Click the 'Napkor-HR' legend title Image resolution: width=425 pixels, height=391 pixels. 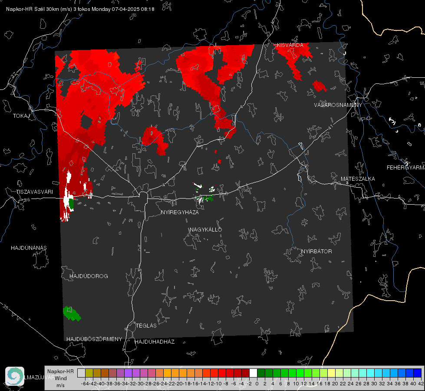click(x=60, y=371)
